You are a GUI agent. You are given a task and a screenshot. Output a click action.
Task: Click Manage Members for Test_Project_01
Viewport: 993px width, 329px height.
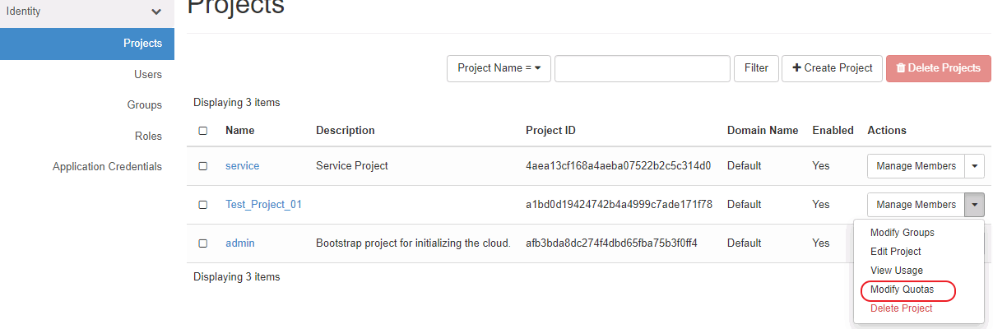tap(916, 205)
